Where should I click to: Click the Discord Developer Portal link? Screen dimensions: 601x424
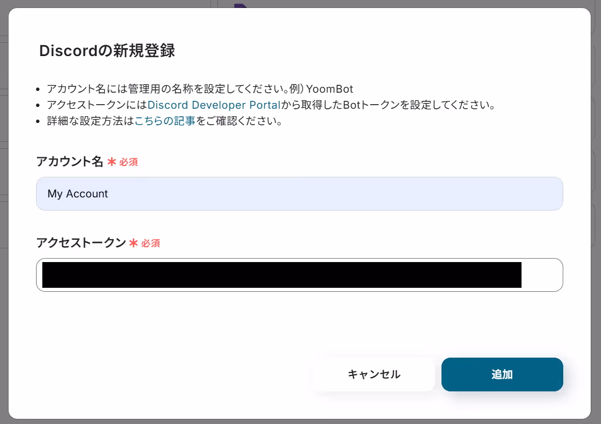click(214, 105)
